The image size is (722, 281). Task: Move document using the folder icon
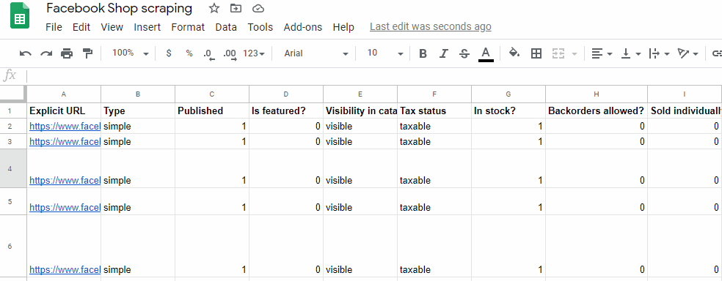click(236, 8)
